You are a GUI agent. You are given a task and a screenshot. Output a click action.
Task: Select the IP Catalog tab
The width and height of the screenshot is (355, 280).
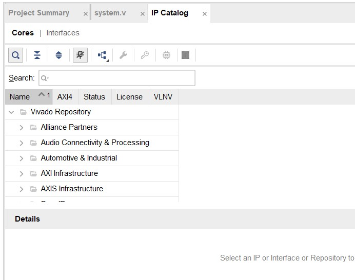pos(170,13)
